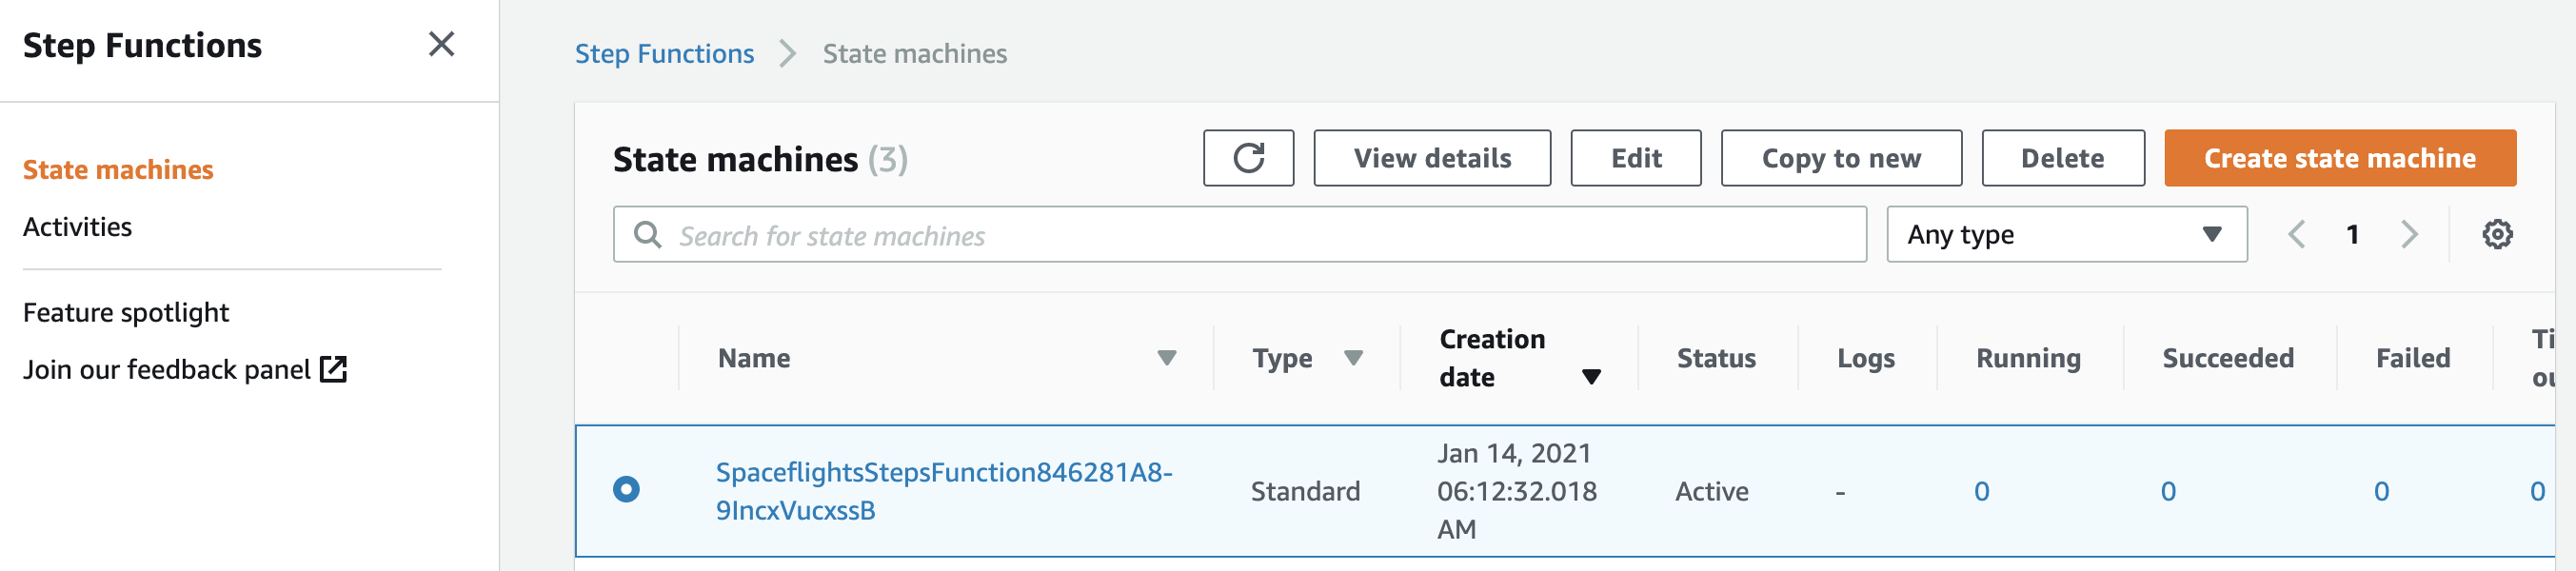Sort by Name column arrow

point(1166,358)
